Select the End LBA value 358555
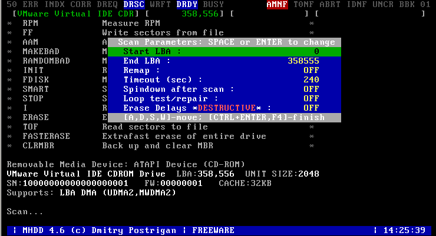The width and height of the screenshot is (436, 236). click(303, 61)
